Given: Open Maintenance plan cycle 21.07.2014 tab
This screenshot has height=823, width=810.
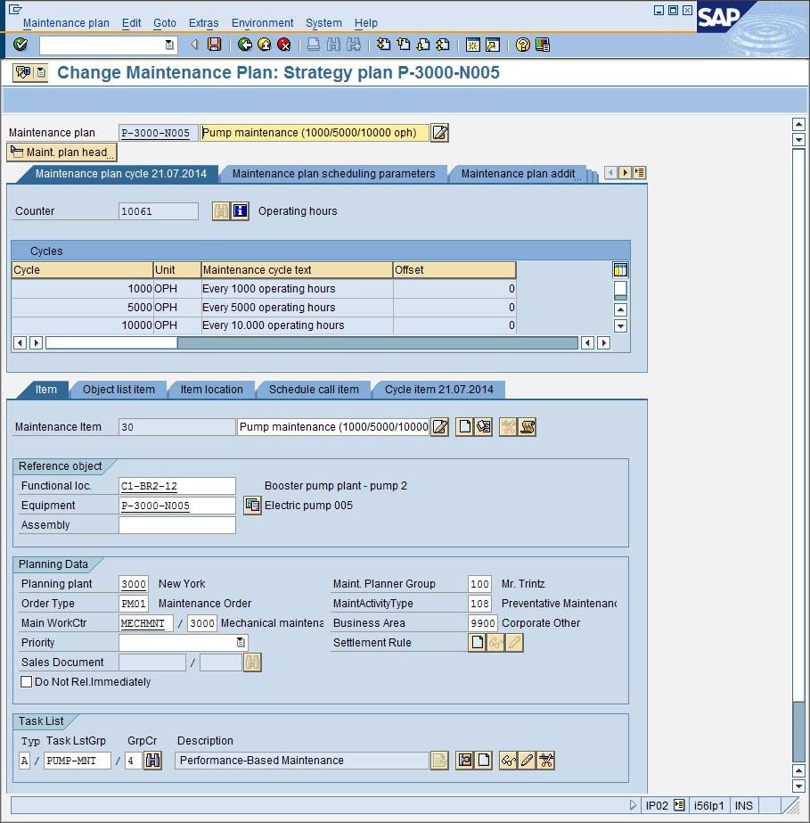Looking at the screenshot, I should click(120, 174).
